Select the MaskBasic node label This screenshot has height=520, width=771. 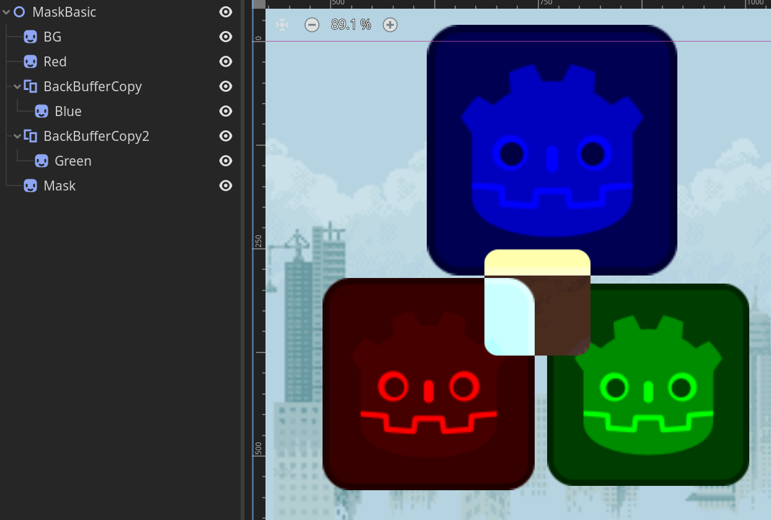tap(65, 12)
